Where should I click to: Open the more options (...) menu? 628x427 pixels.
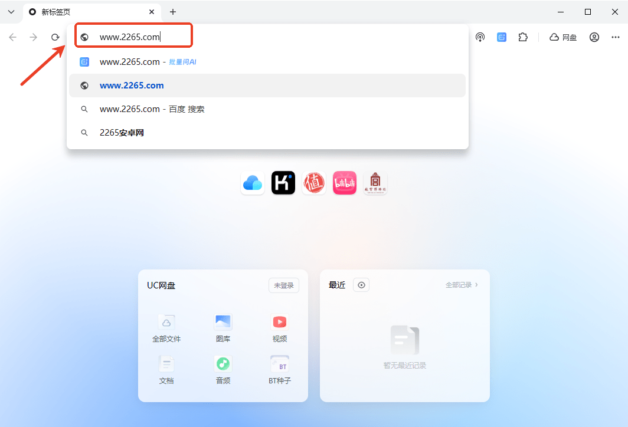(616, 37)
